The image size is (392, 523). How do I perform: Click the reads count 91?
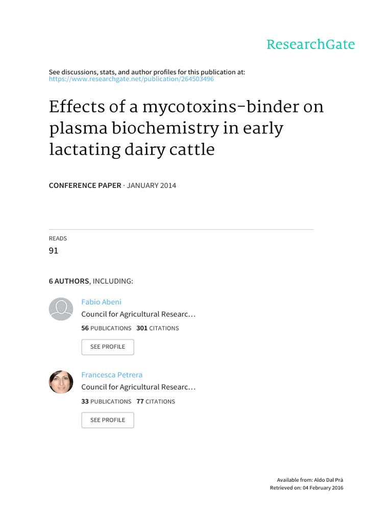pos(54,250)
